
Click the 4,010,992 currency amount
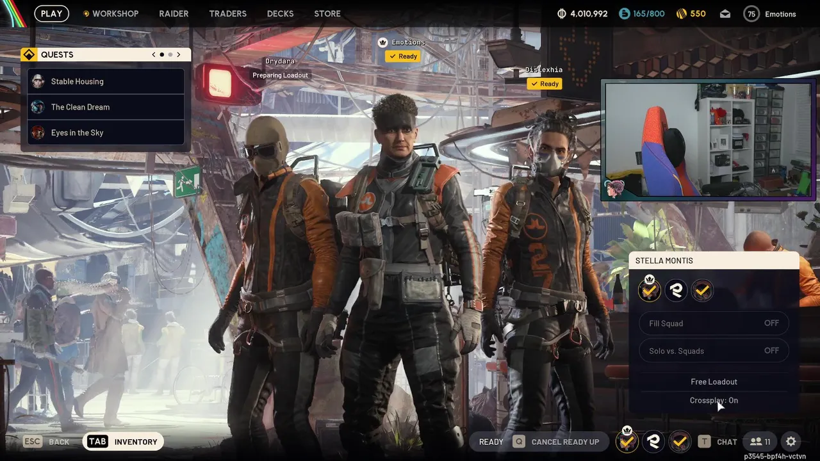click(x=589, y=13)
